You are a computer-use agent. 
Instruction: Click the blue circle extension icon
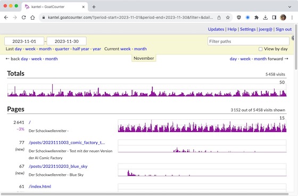(x=247, y=18)
